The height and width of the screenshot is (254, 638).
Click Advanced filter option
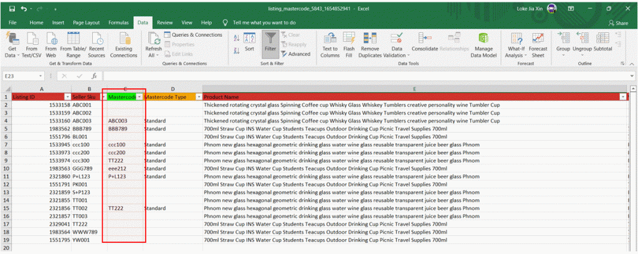point(296,54)
